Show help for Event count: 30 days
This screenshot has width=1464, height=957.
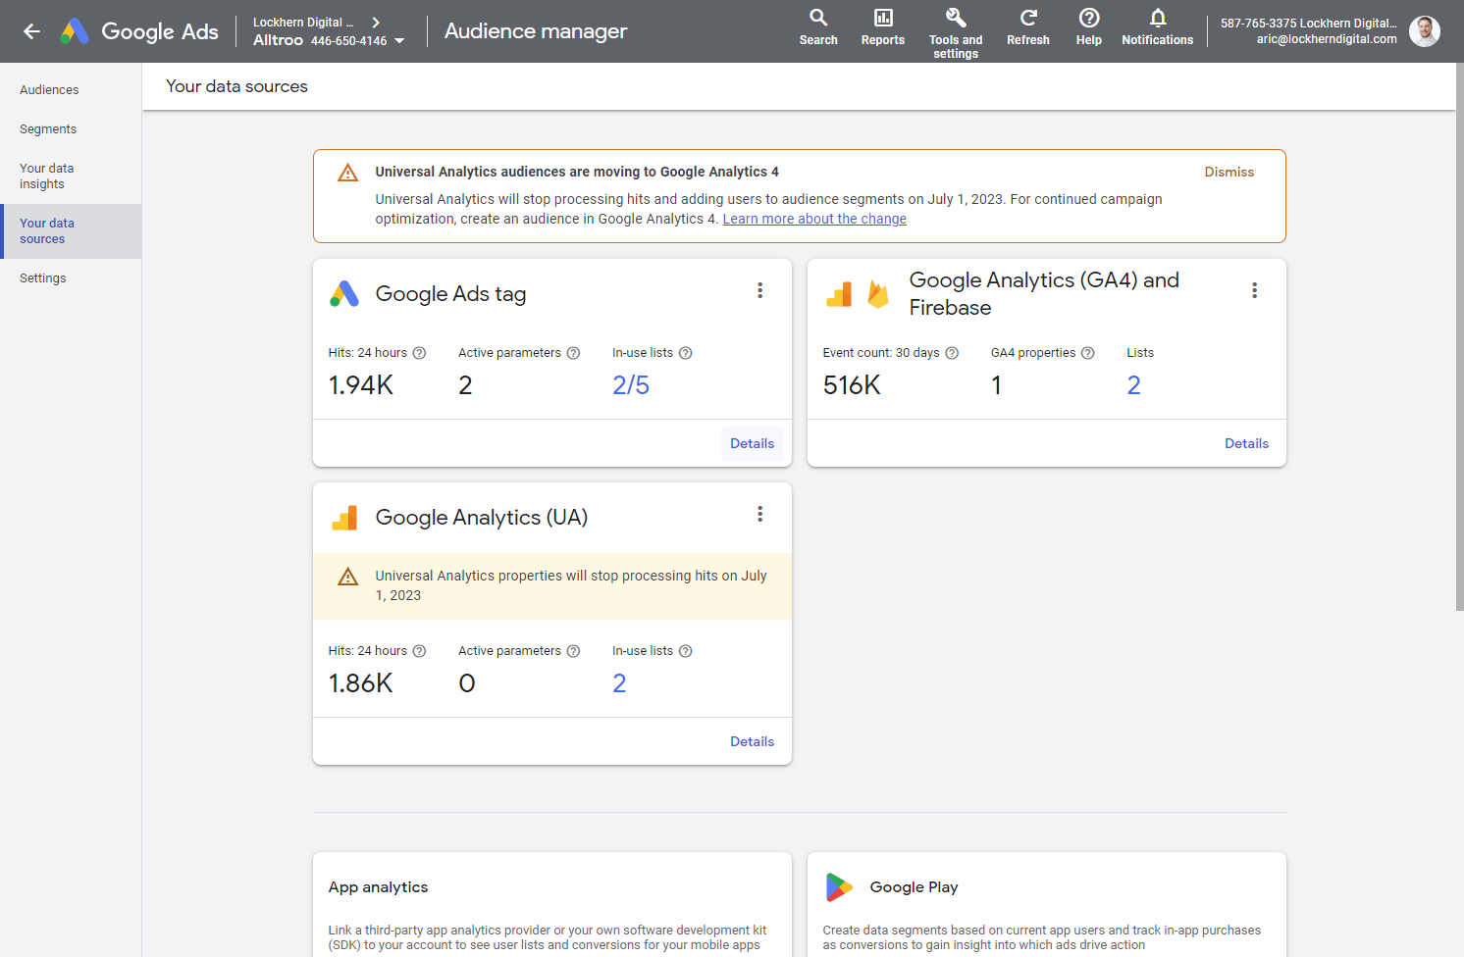[952, 353]
